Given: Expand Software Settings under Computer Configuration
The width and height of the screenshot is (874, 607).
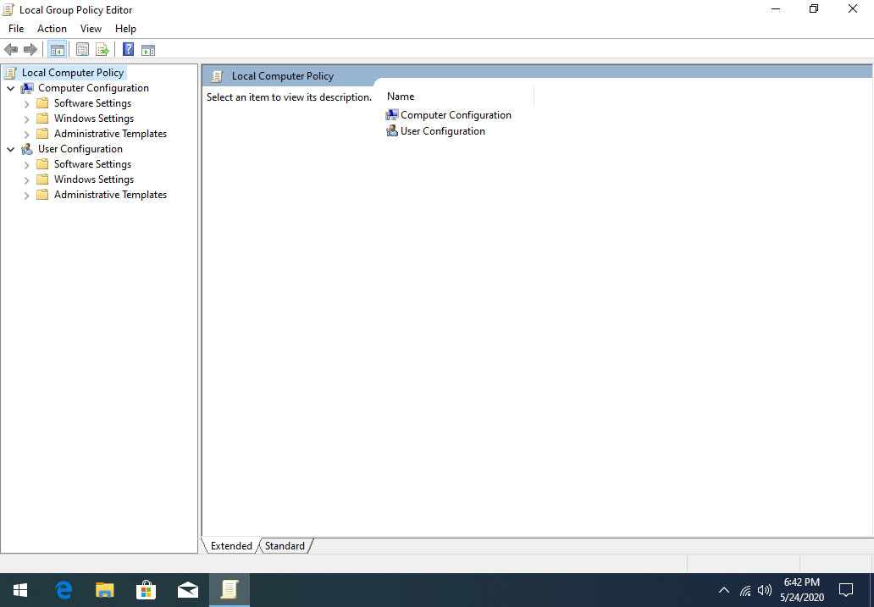Looking at the screenshot, I should coord(26,102).
